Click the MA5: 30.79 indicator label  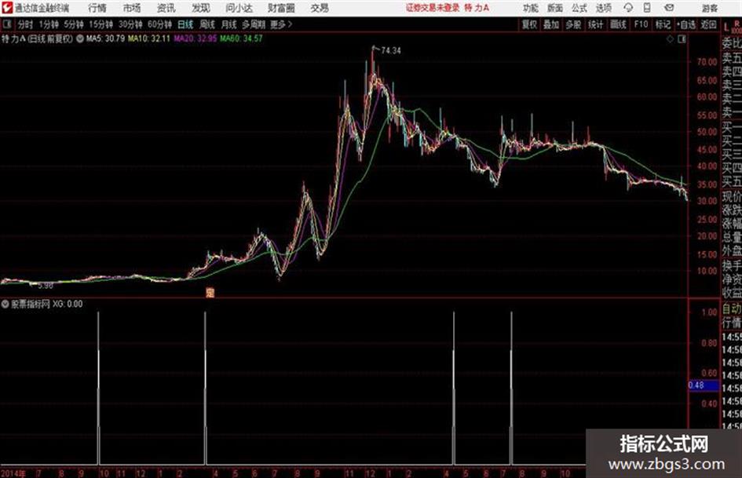[x=105, y=38]
